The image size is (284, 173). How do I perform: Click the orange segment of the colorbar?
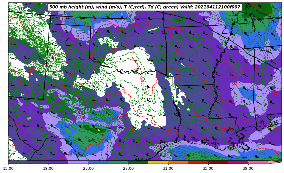(x=178, y=162)
